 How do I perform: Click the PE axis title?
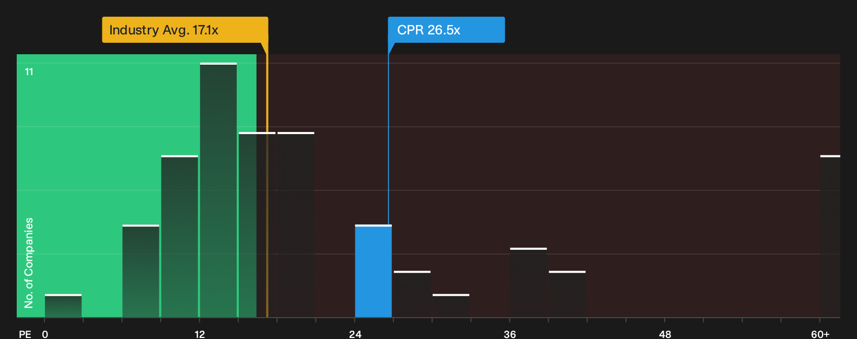(x=25, y=334)
